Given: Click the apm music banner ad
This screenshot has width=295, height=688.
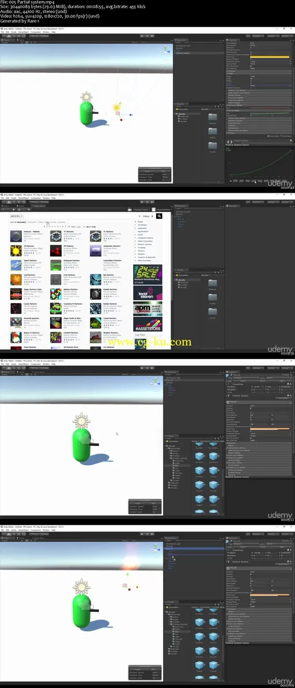Looking at the screenshot, I should tap(147, 308).
